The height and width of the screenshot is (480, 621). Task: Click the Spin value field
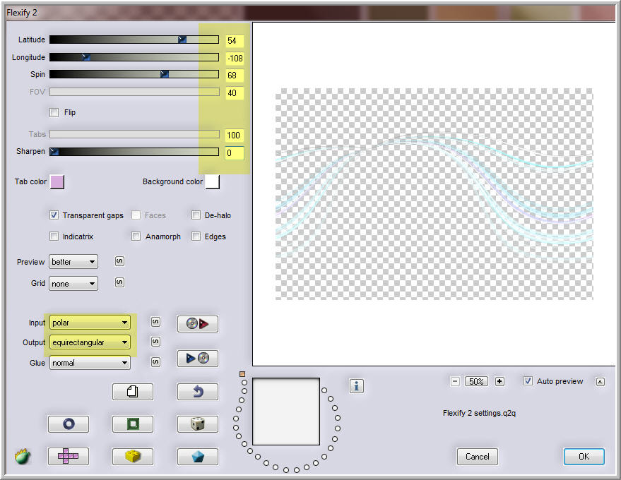click(x=235, y=76)
